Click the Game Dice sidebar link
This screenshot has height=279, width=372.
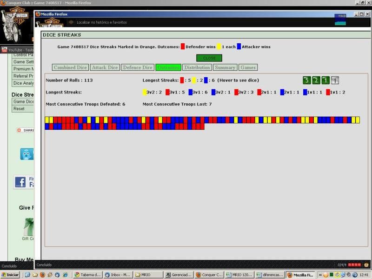pyautogui.click(x=23, y=101)
